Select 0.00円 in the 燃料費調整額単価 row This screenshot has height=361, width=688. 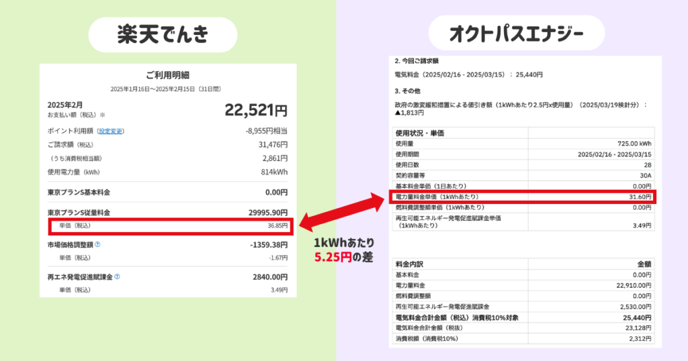click(x=642, y=207)
